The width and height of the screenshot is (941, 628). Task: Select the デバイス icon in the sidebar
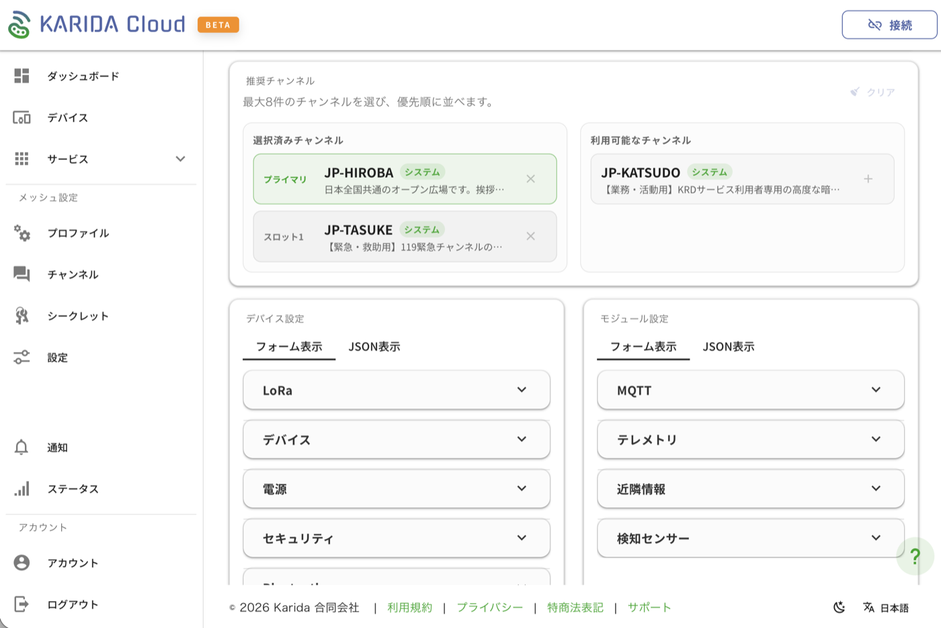tap(22, 118)
